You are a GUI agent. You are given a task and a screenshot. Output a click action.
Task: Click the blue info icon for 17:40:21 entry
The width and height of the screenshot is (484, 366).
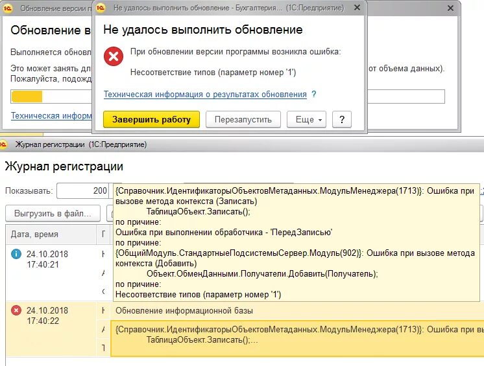point(16,254)
